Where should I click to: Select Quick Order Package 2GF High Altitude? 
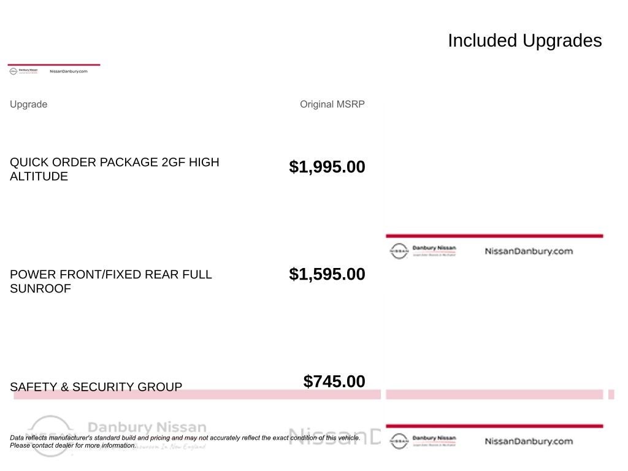pos(114,169)
